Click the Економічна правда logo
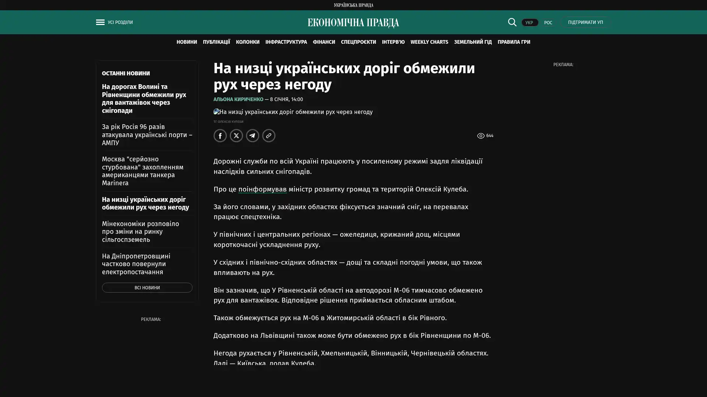Image resolution: width=707 pixels, height=397 pixels. tap(353, 23)
